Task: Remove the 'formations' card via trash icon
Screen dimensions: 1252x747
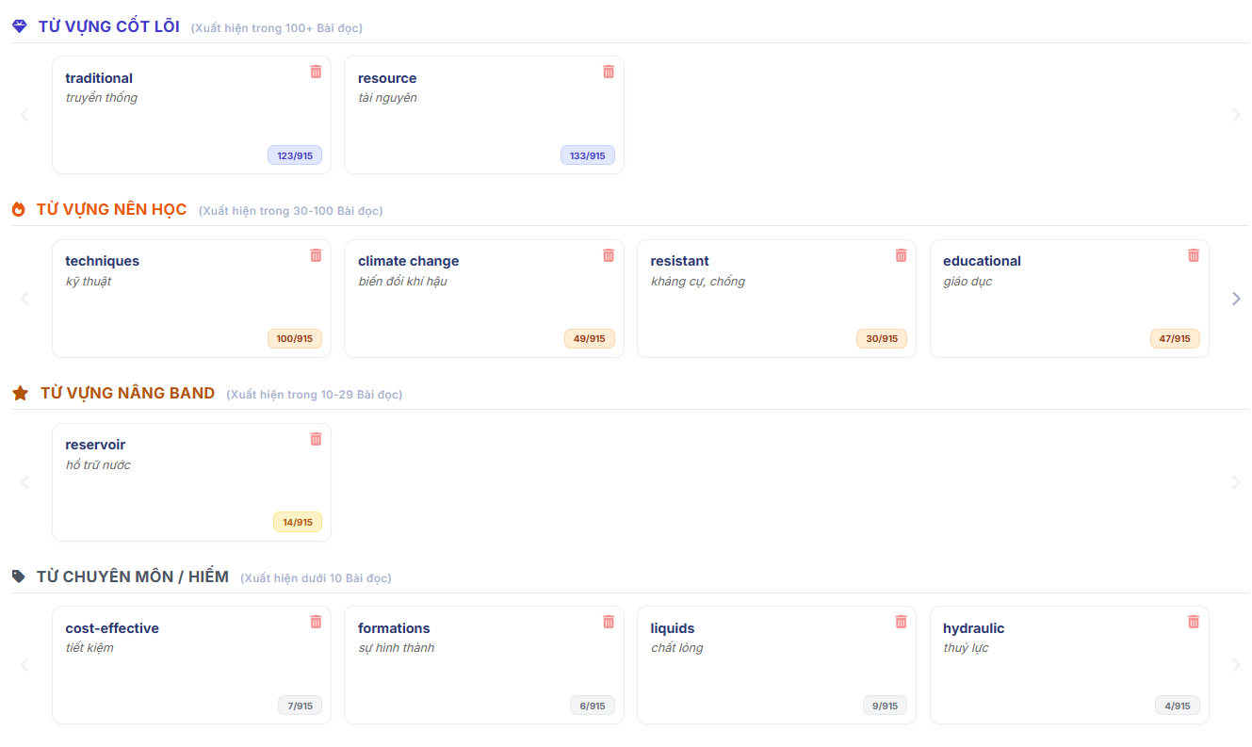Action: tap(609, 622)
